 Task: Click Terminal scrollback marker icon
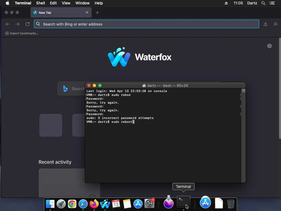tap(244, 90)
